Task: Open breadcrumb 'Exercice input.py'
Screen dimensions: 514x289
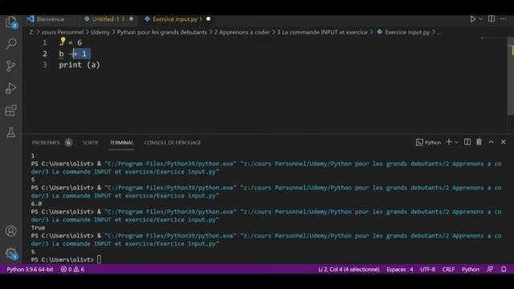Action: (407, 32)
